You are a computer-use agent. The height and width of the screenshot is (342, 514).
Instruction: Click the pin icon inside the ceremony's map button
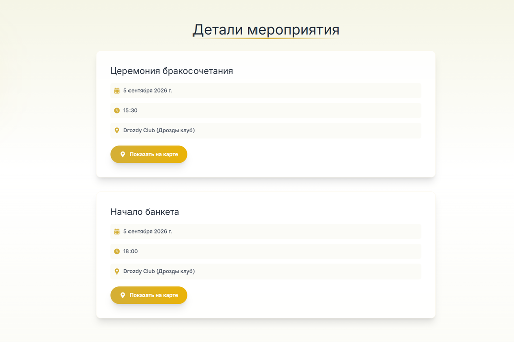tap(122, 154)
